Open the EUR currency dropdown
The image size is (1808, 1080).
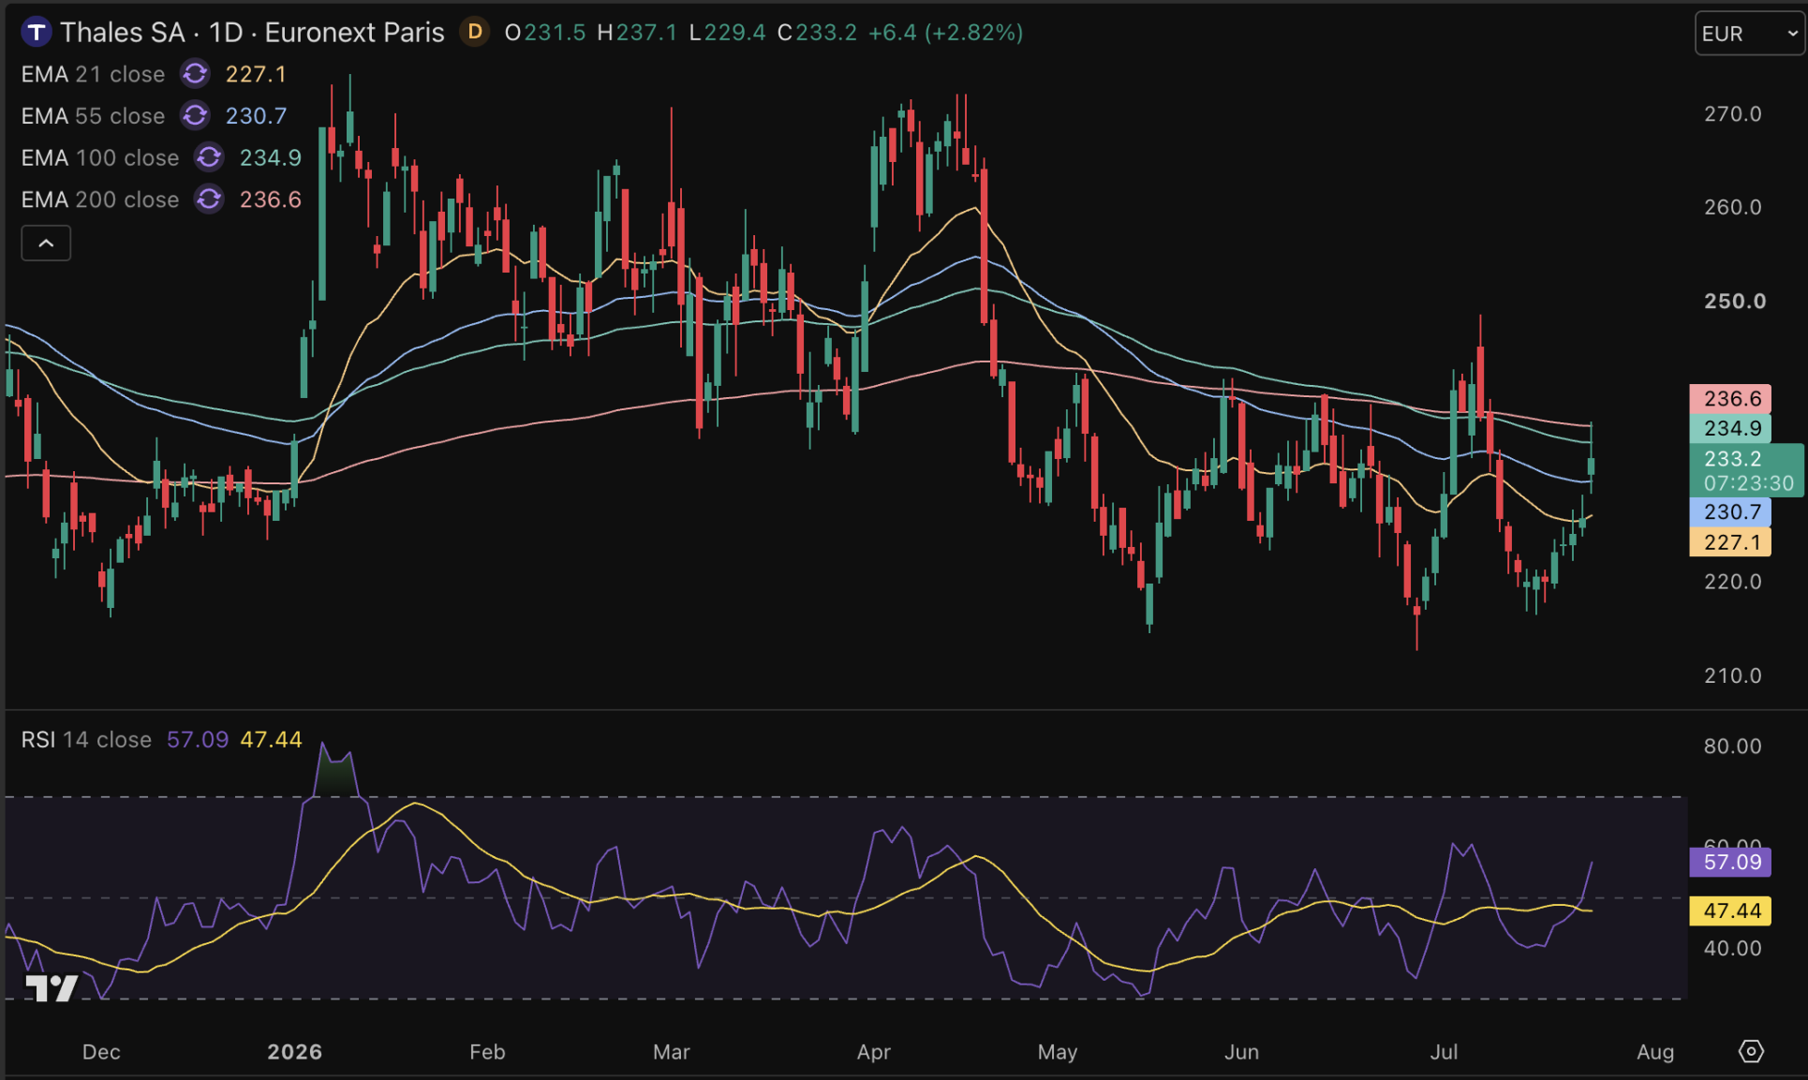1749,34
